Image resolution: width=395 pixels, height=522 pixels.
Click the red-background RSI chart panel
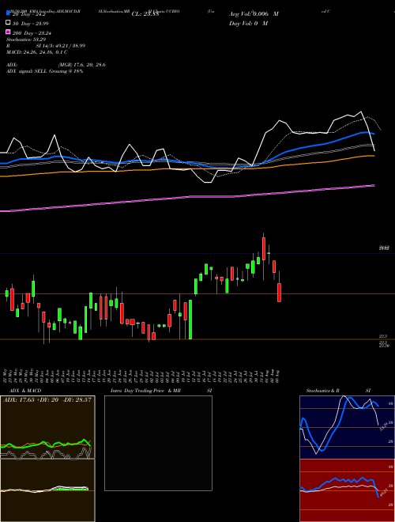347,490
